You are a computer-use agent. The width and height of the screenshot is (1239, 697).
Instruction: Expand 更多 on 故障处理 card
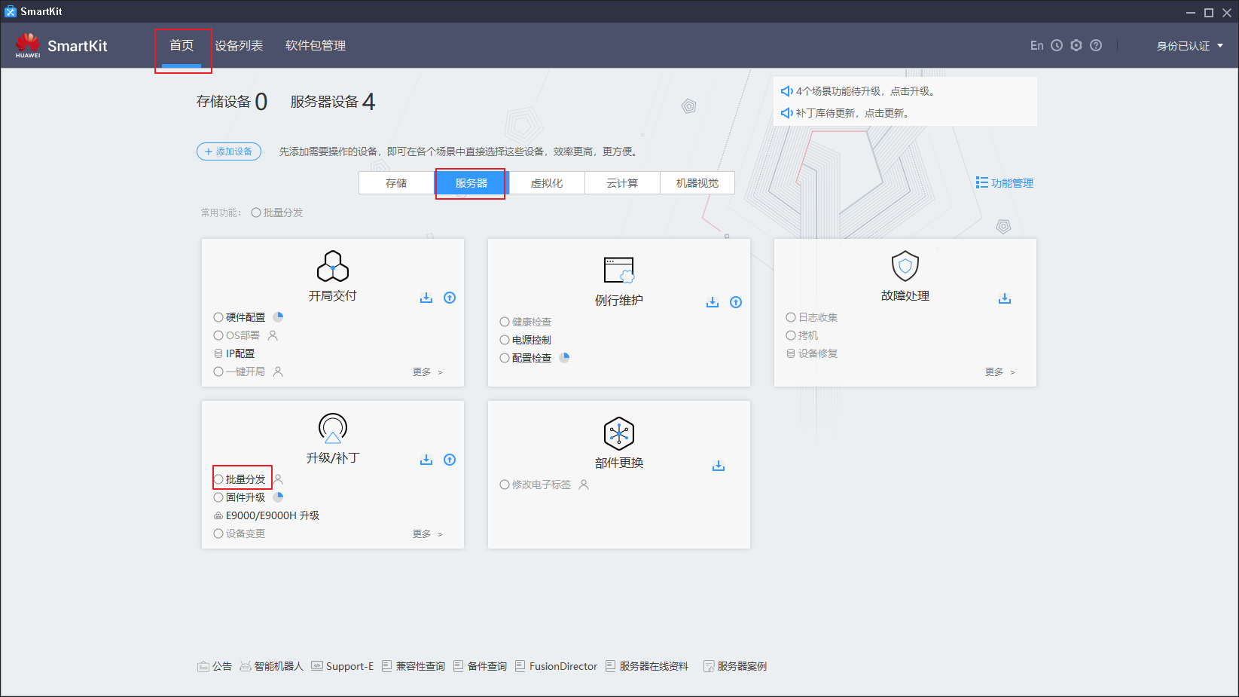click(x=1000, y=371)
